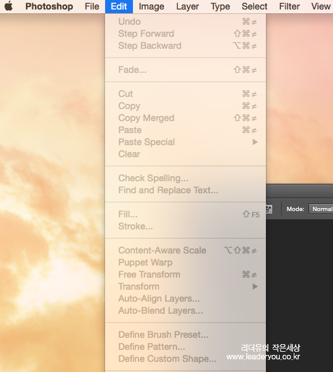Click the options bar icon left of Mode
This screenshot has height=372, width=333.
click(269, 209)
